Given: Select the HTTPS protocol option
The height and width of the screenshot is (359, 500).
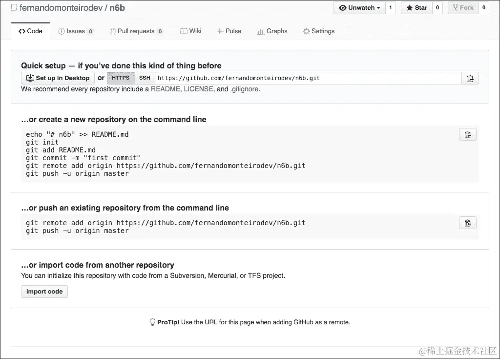Looking at the screenshot, I should click(120, 78).
